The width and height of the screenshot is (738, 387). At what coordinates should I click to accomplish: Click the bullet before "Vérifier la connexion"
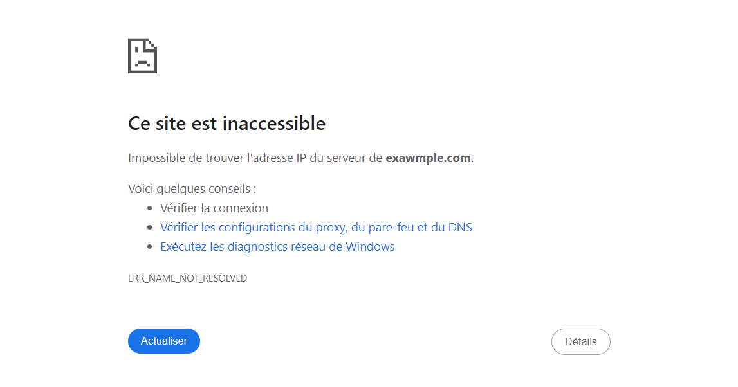(150, 208)
